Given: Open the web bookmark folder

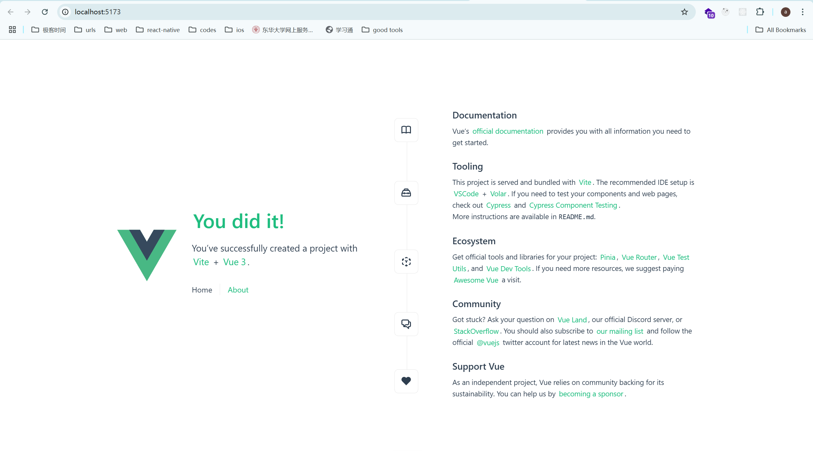Looking at the screenshot, I should click(x=116, y=30).
